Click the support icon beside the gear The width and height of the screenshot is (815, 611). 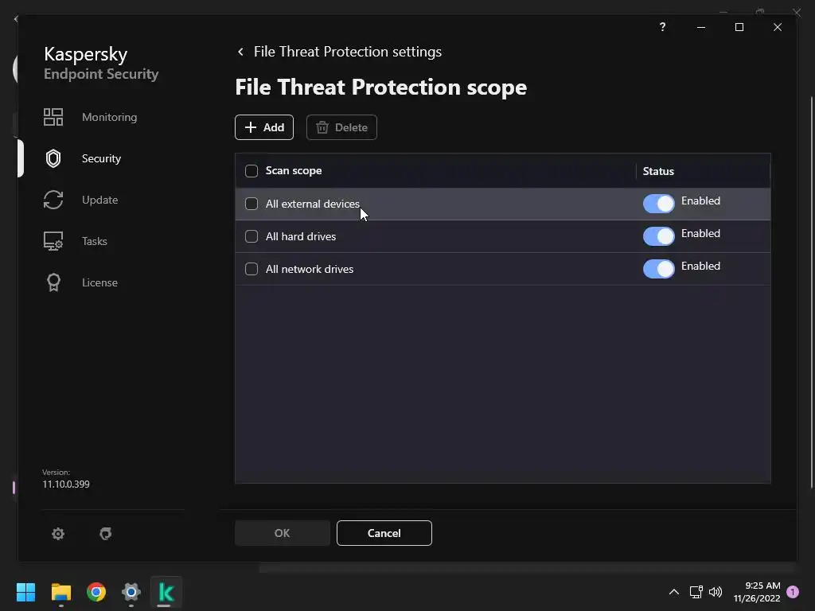106,534
